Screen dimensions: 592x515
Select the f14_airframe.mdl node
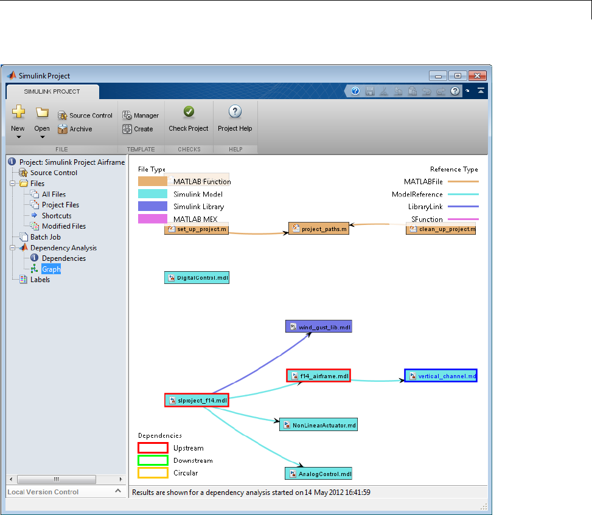[319, 376]
